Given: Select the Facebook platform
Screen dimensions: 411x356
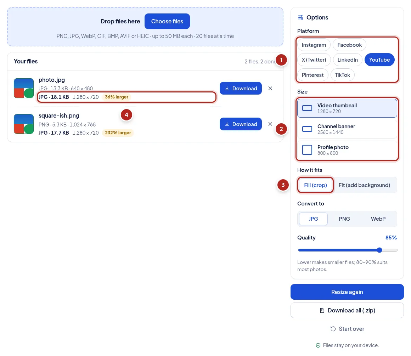Looking at the screenshot, I should [x=349, y=45].
